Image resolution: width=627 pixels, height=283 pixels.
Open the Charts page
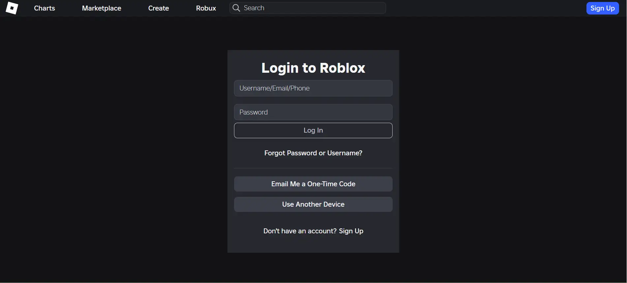click(x=45, y=8)
